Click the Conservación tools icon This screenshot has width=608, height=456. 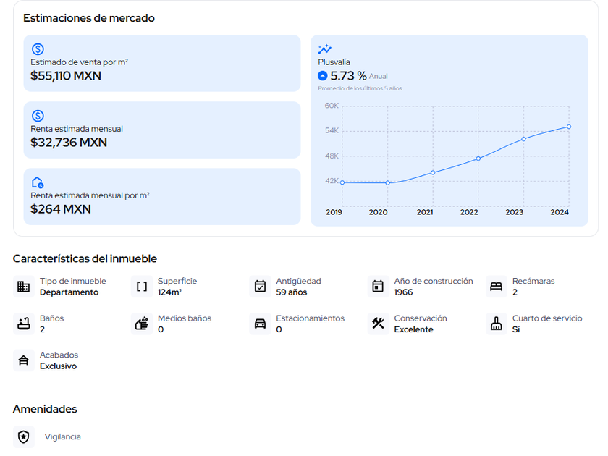tap(378, 324)
